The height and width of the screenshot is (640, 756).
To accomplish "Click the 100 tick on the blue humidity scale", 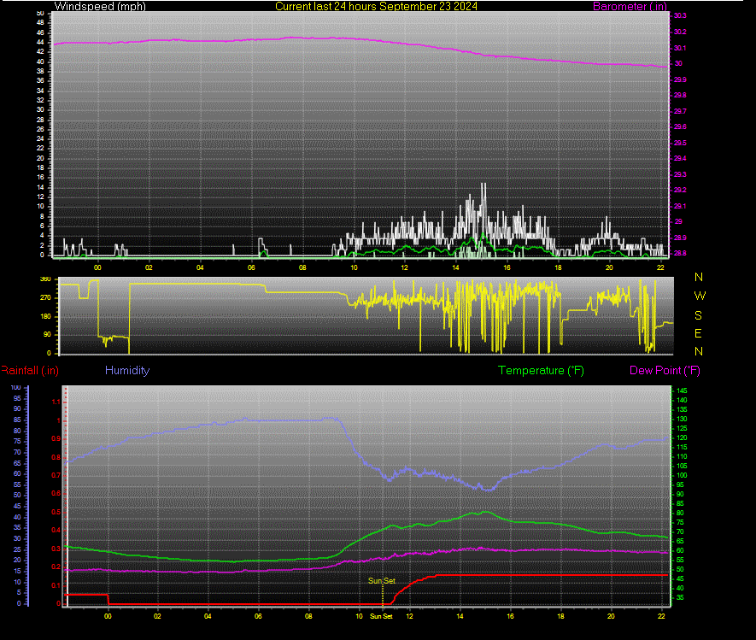I will click(x=15, y=387).
